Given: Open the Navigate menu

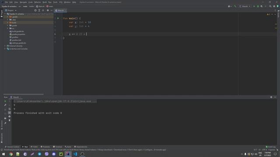Looking at the screenshot, I should click(23, 2).
